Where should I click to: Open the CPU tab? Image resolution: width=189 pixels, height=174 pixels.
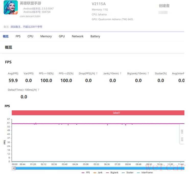[30, 36]
